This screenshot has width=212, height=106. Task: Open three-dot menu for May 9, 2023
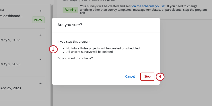[41, 35]
